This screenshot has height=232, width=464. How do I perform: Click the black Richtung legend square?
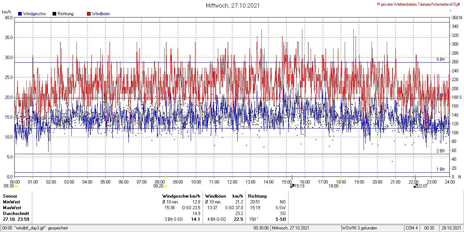pyautogui.click(x=54, y=14)
